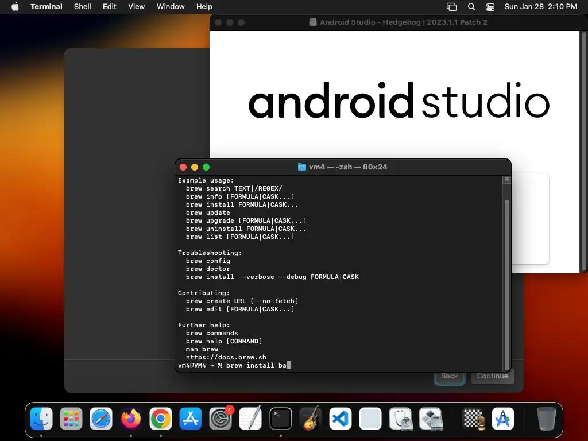Open Boot Camp Assistant from the dock
588x441 pixels.
pyautogui.click(x=430, y=419)
